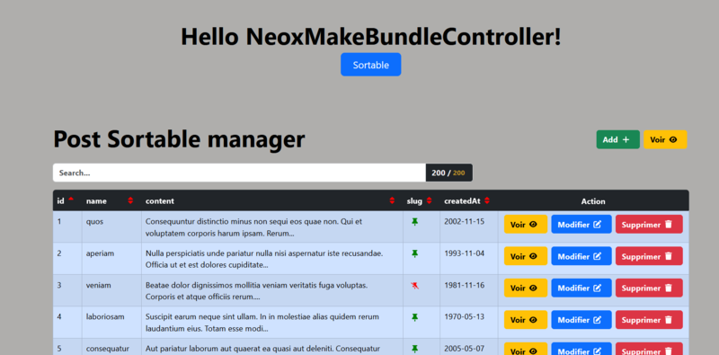Screen dimensions: 719x355
Task: Click the 'Hello NeoxMakeBundleController!' heading
Action: coord(371,36)
